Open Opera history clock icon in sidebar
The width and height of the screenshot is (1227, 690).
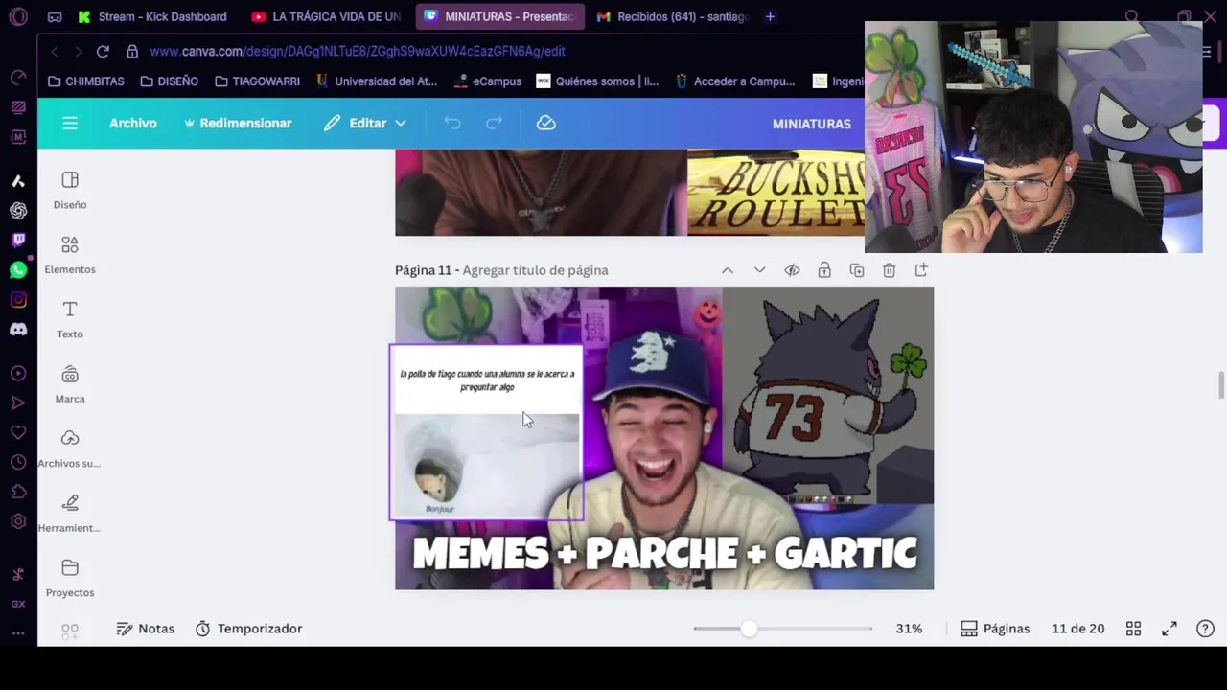pos(18,462)
